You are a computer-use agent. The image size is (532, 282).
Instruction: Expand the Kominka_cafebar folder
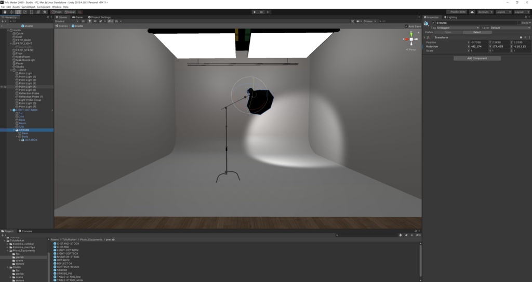7,244
